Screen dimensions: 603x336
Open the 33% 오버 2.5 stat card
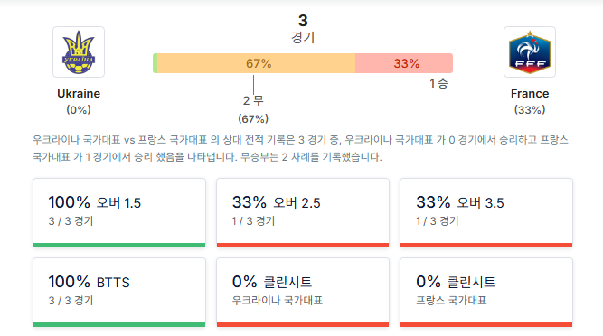303,213
